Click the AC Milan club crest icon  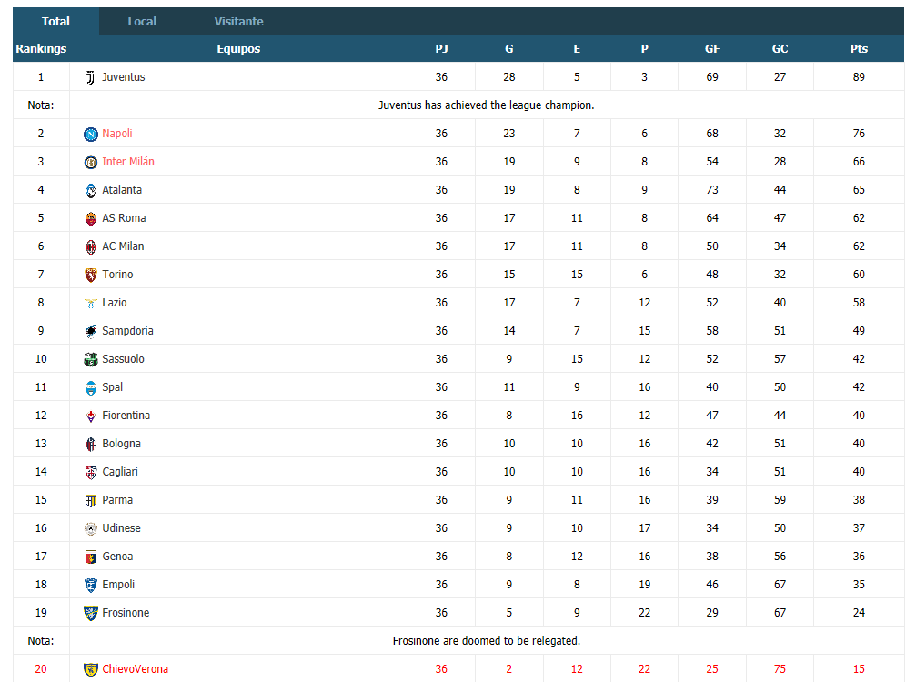91,247
